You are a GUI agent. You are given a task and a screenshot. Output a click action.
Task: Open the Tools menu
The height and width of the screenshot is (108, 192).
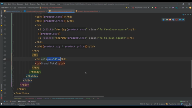tap(43, 4)
